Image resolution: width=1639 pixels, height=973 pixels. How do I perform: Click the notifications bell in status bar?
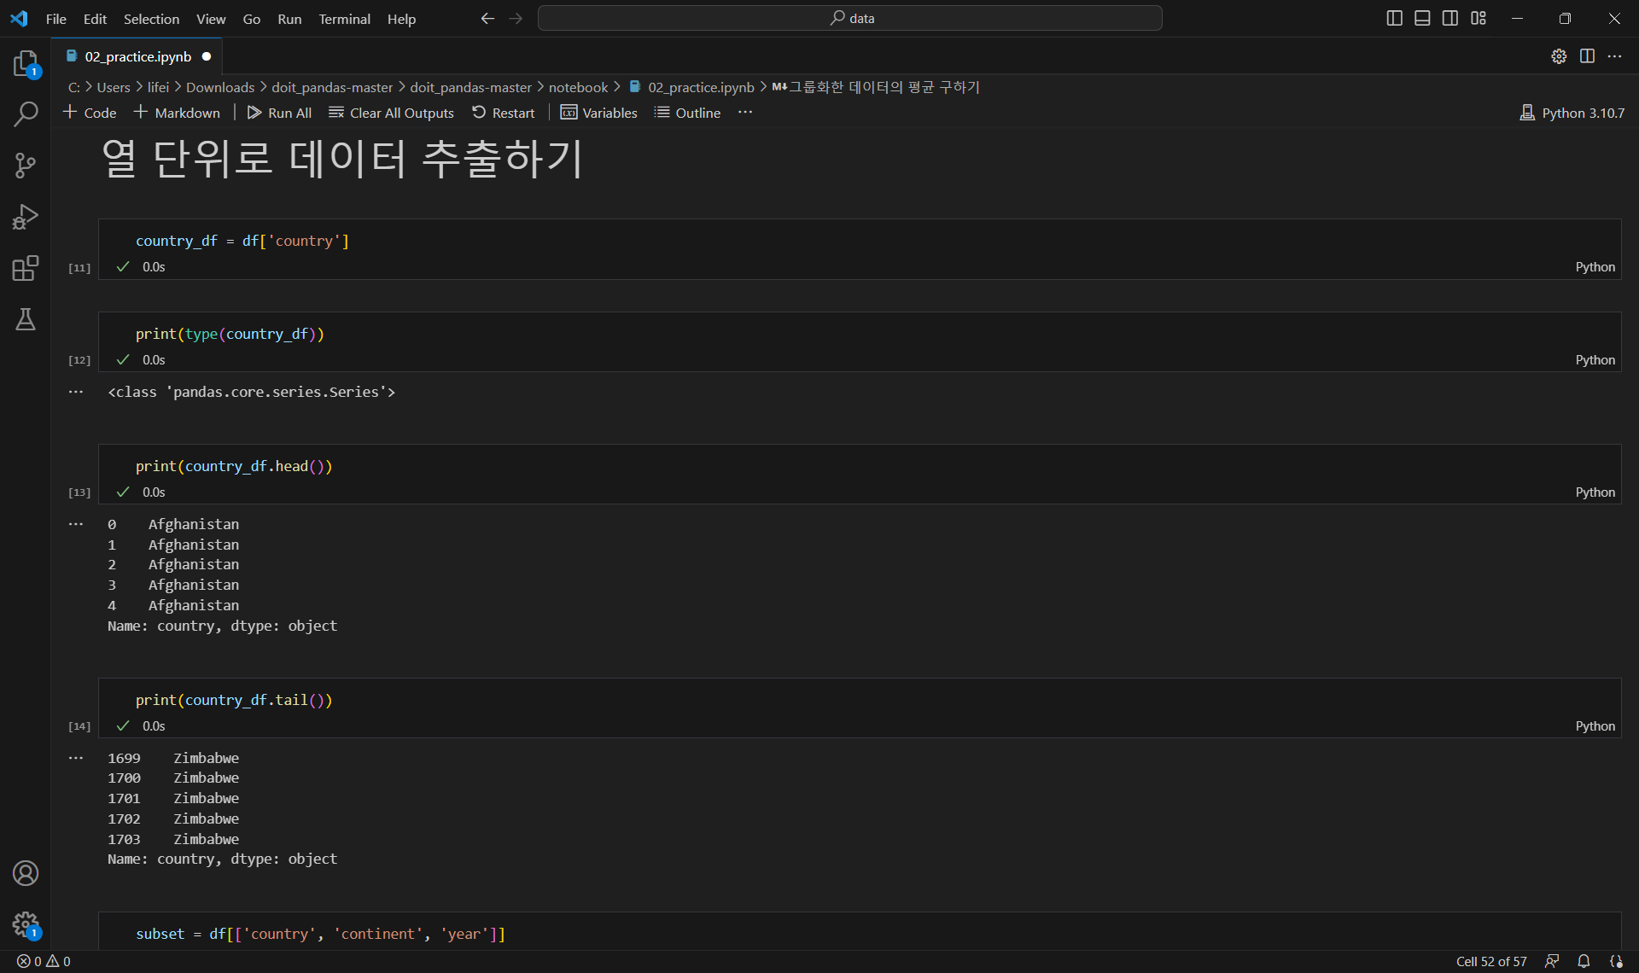click(x=1584, y=961)
